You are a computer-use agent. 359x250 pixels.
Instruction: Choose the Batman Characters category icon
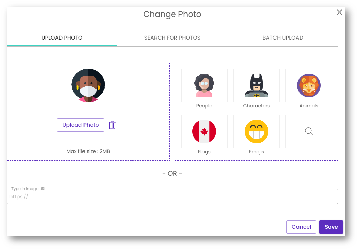pyautogui.click(x=257, y=85)
